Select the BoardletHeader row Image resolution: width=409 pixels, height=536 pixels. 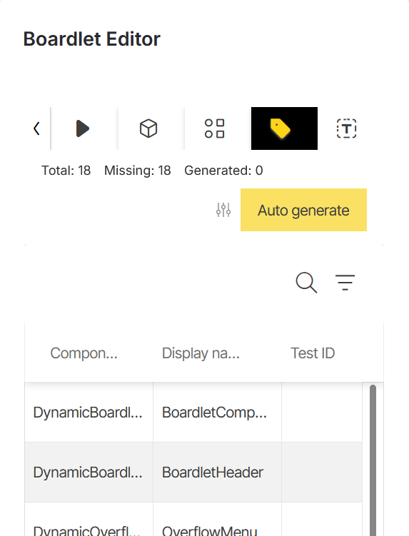pos(193,472)
